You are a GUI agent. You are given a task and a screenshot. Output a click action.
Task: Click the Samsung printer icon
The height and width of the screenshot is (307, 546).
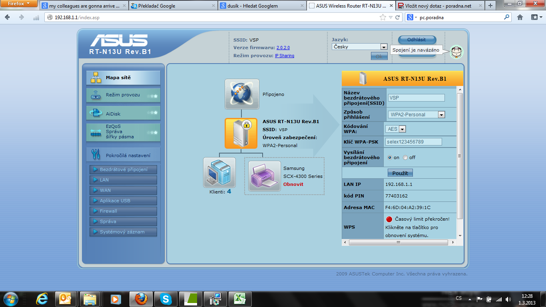click(x=265, y=176)
